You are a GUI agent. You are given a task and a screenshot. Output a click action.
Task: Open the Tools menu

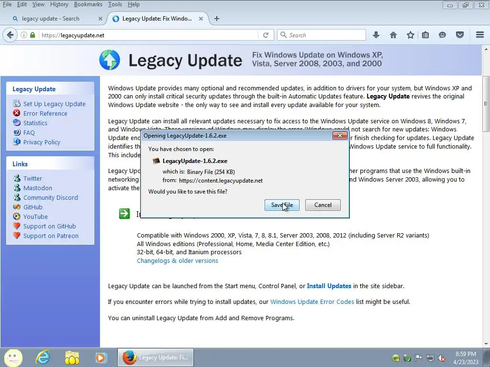click(115, 4)
